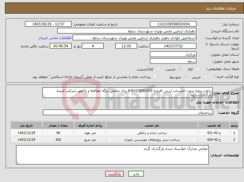Click the public announcement date field 1403/06/29
The width and height of the screenshot is (244, 182).
[x=48, y=24]
